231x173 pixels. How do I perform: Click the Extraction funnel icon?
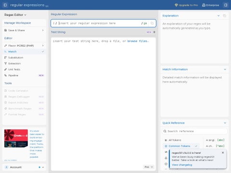(x=5, y=63)
